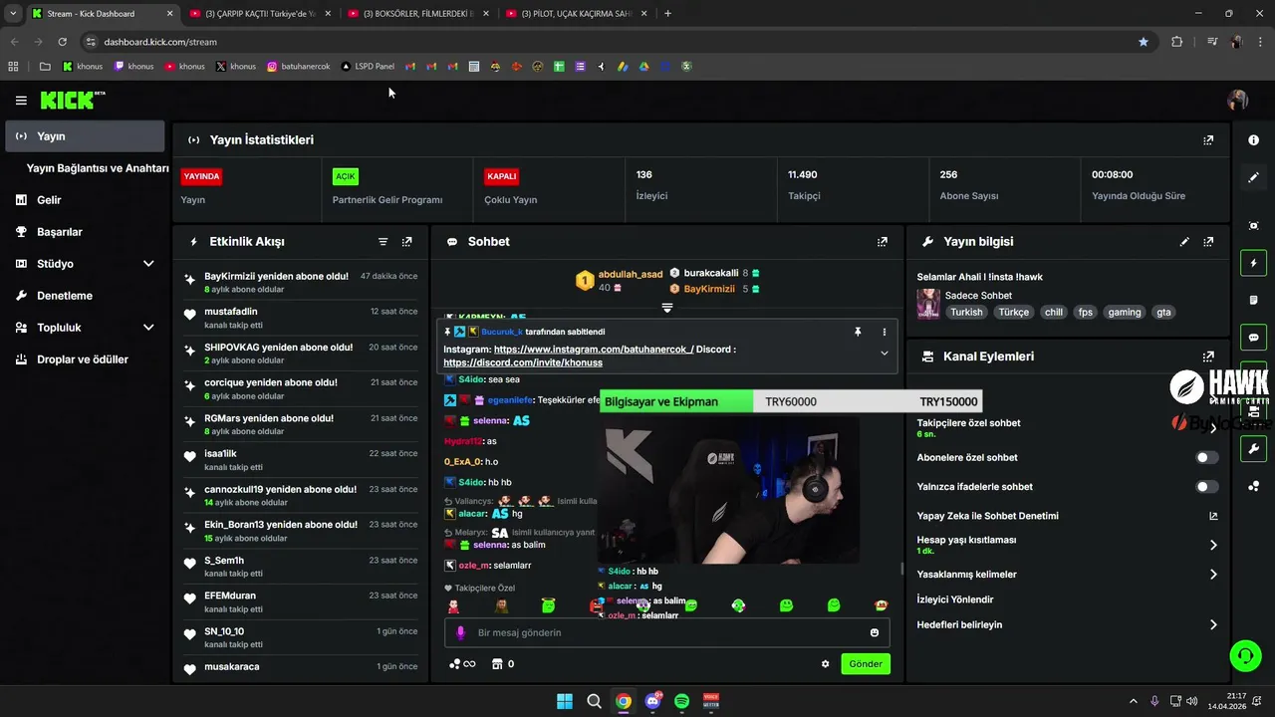Viewport: 1275px width, 717px height.
Task: Click the shop icon showing 0
Action: pos(503,664)
